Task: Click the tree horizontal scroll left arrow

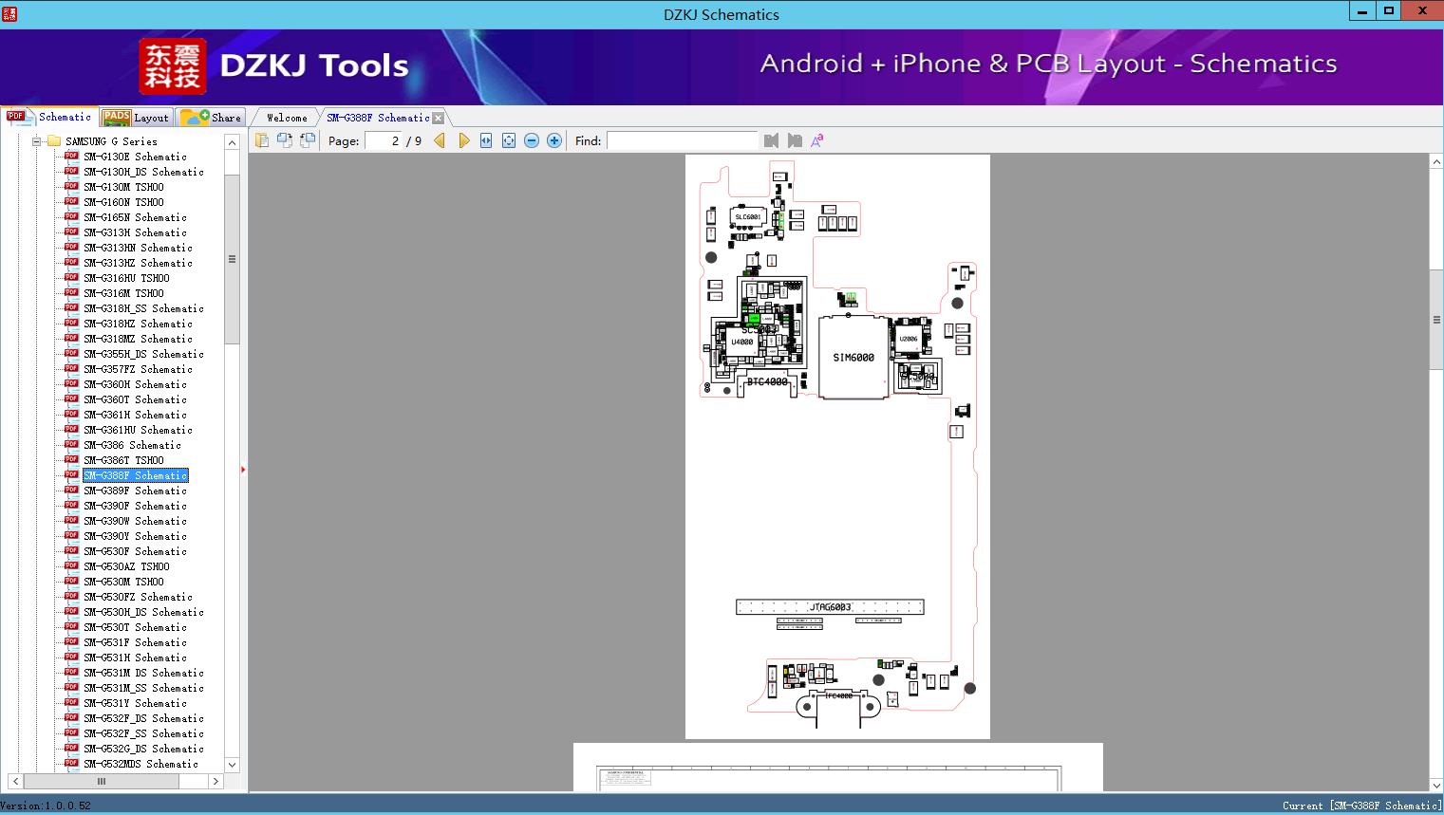Action: click(x=16, y=782)
